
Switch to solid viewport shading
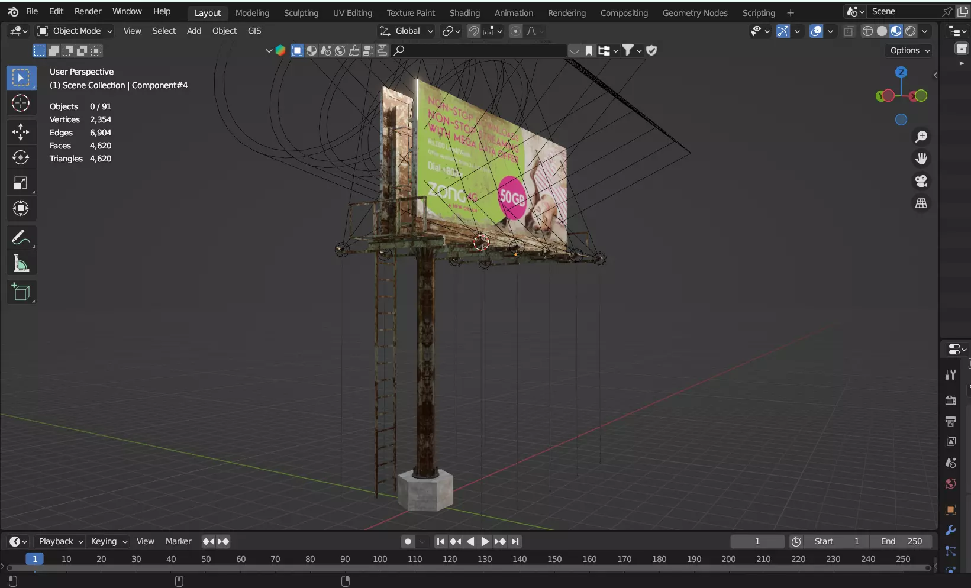[x=882, y=31]
